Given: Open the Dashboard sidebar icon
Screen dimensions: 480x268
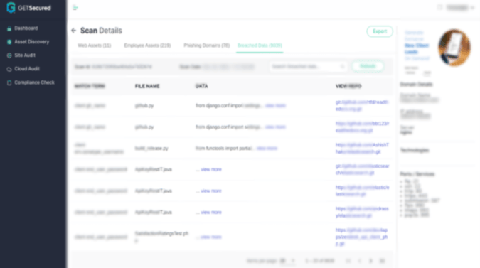Looking at the screenshot, I should [x=9, y=28].
